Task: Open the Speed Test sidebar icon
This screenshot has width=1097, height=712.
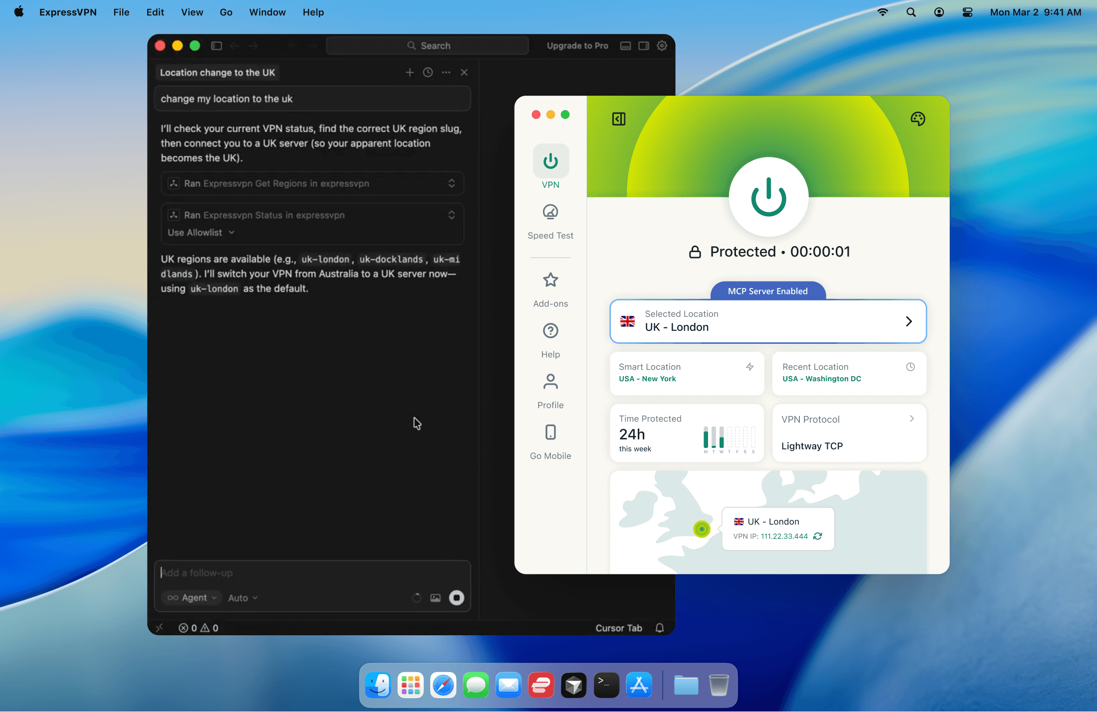Action: 550,212
